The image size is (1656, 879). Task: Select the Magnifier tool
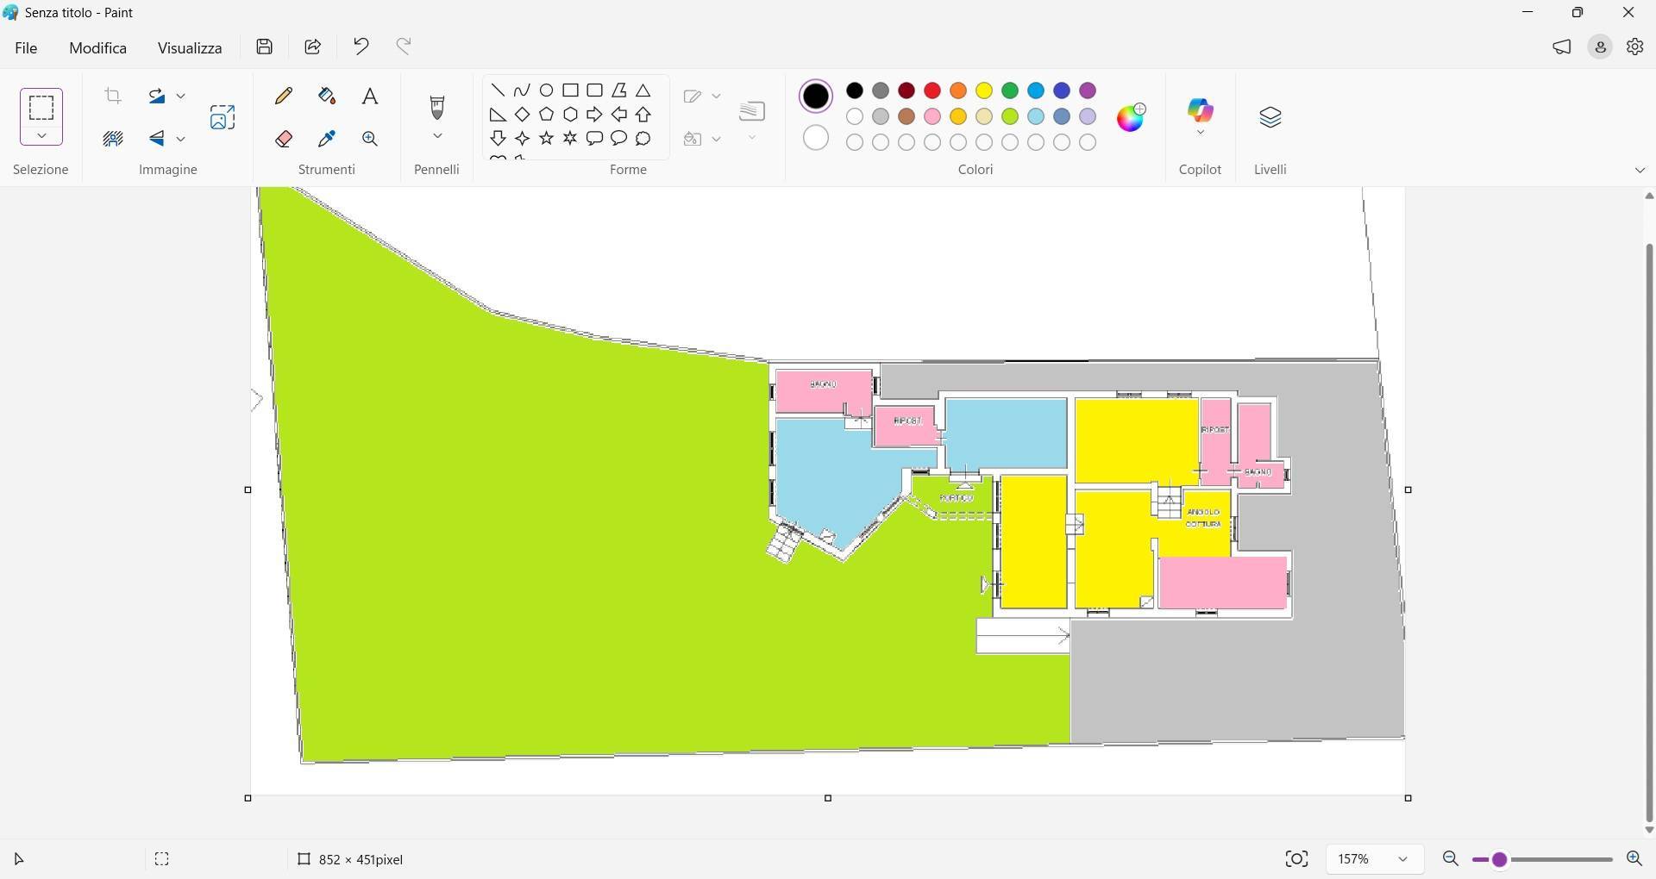(370, 139)
